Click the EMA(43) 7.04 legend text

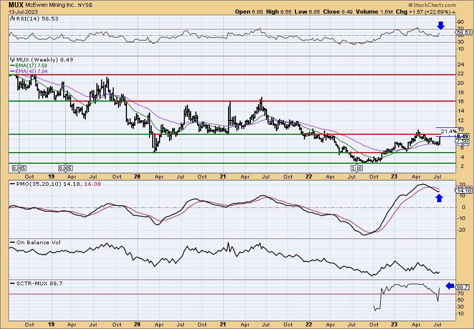pos(32,72)
